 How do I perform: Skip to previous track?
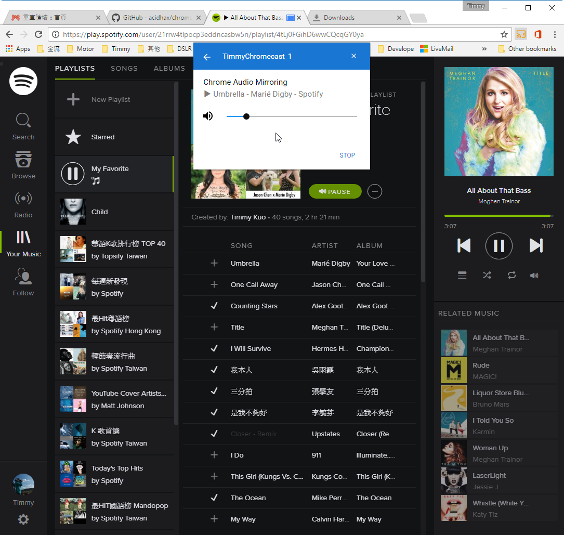[464, 246]
